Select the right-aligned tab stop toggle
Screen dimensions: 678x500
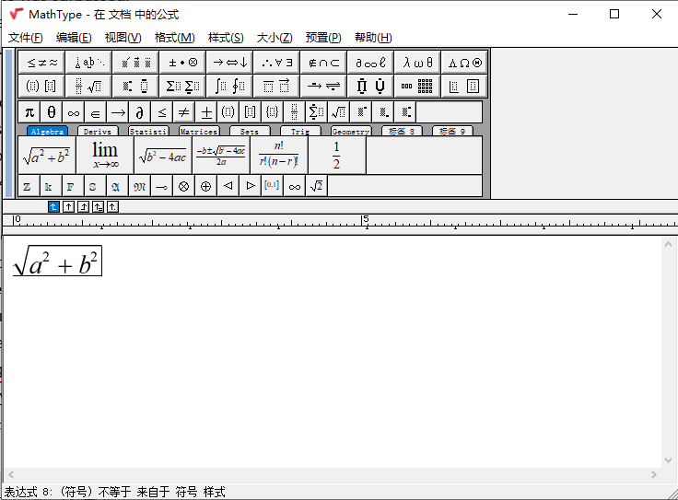click(x=84, y=207)
